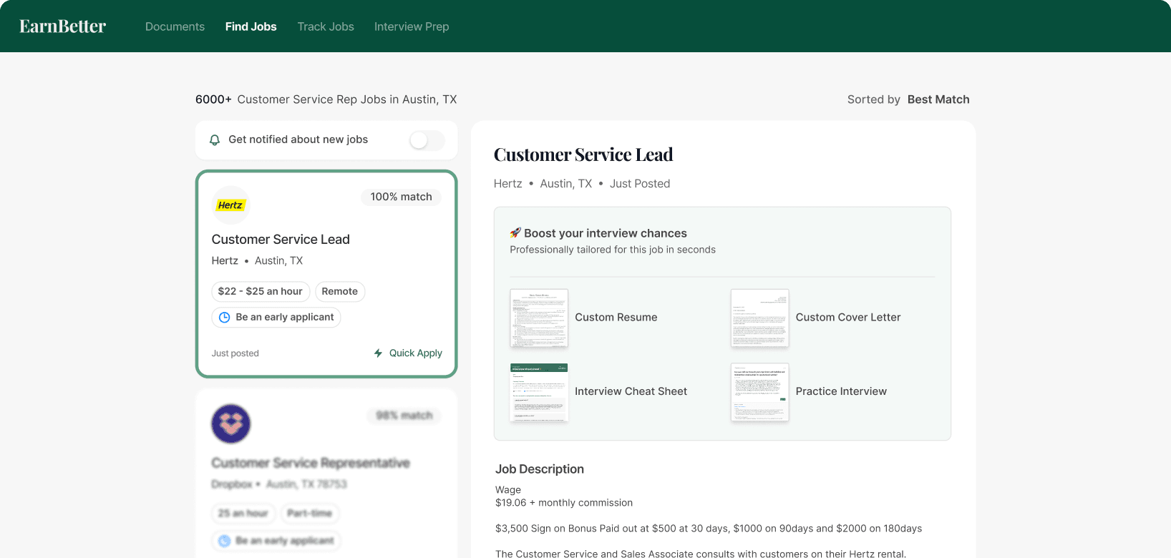Select the Remote tag on Hertz card
The image size is (1171, 558).
click(x=339, y=292)
